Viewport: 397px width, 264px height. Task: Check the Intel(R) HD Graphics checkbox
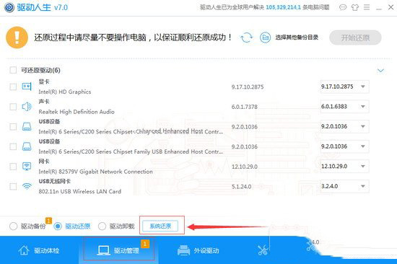pyautogui.click(x=13, y=87)
